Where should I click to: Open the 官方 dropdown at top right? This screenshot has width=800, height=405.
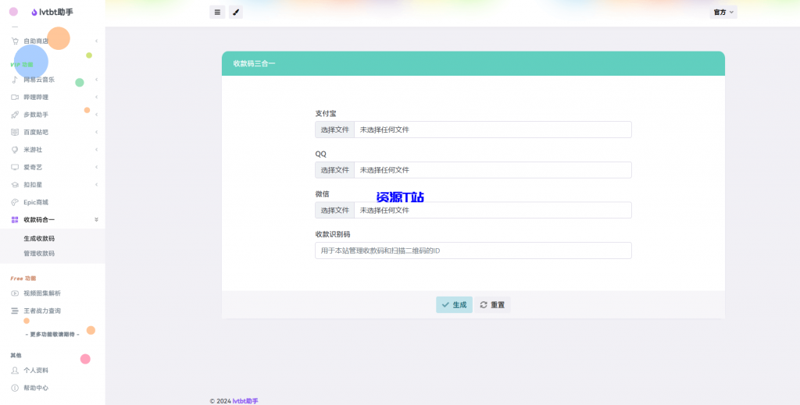(723, 12)
